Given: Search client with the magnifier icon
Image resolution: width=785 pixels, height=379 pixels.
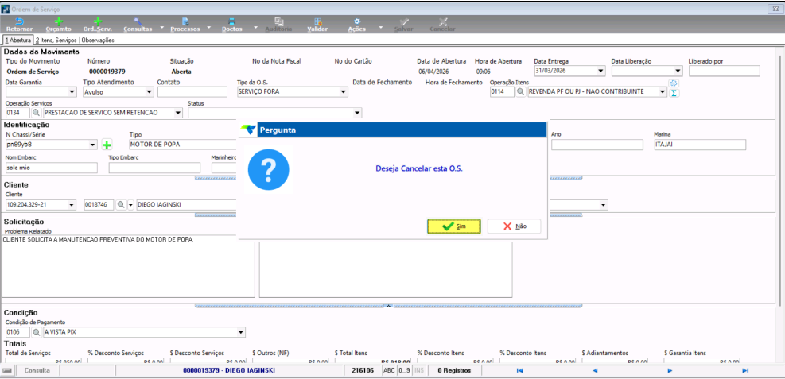Looking at the screenshot, I should click(121, 205).
